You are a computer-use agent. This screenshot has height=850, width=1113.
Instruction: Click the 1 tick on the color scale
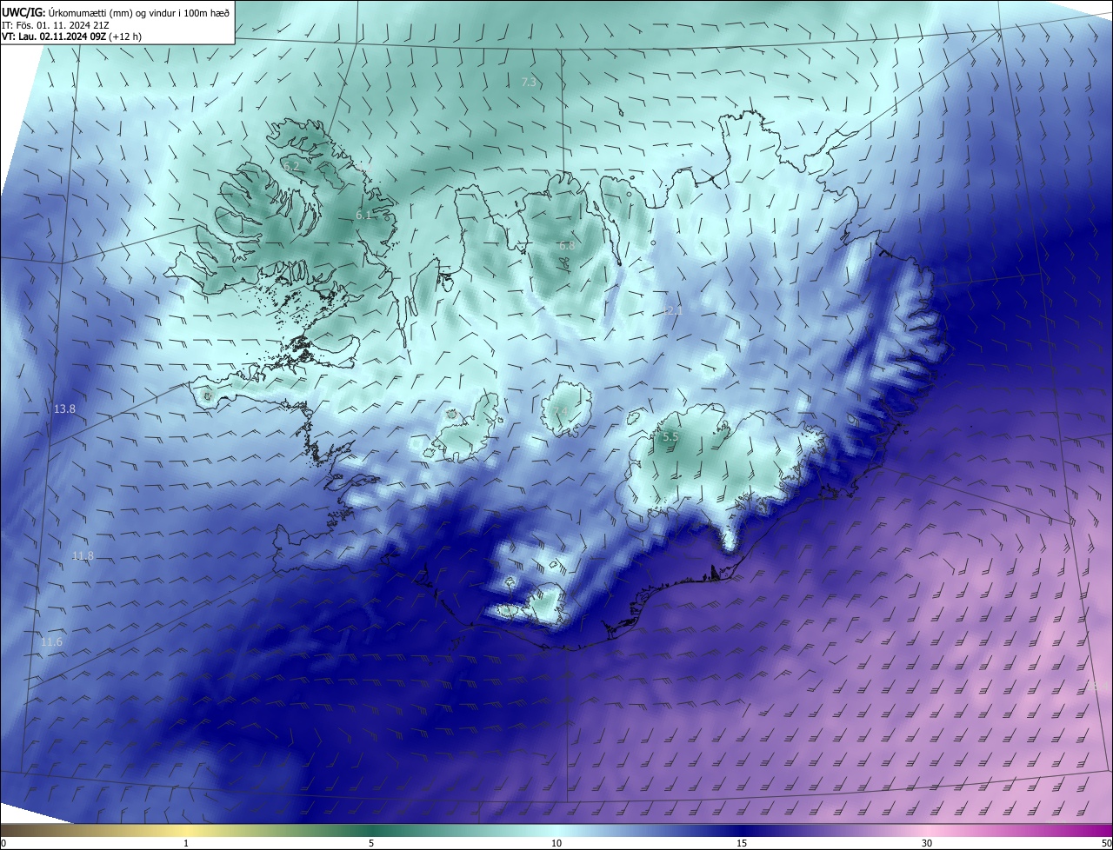(186, 843)
